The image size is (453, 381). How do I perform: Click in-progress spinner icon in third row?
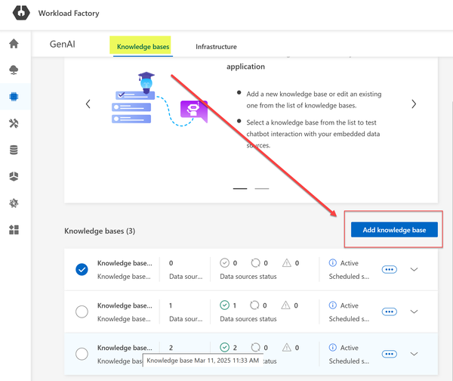(x=255, y=348)
